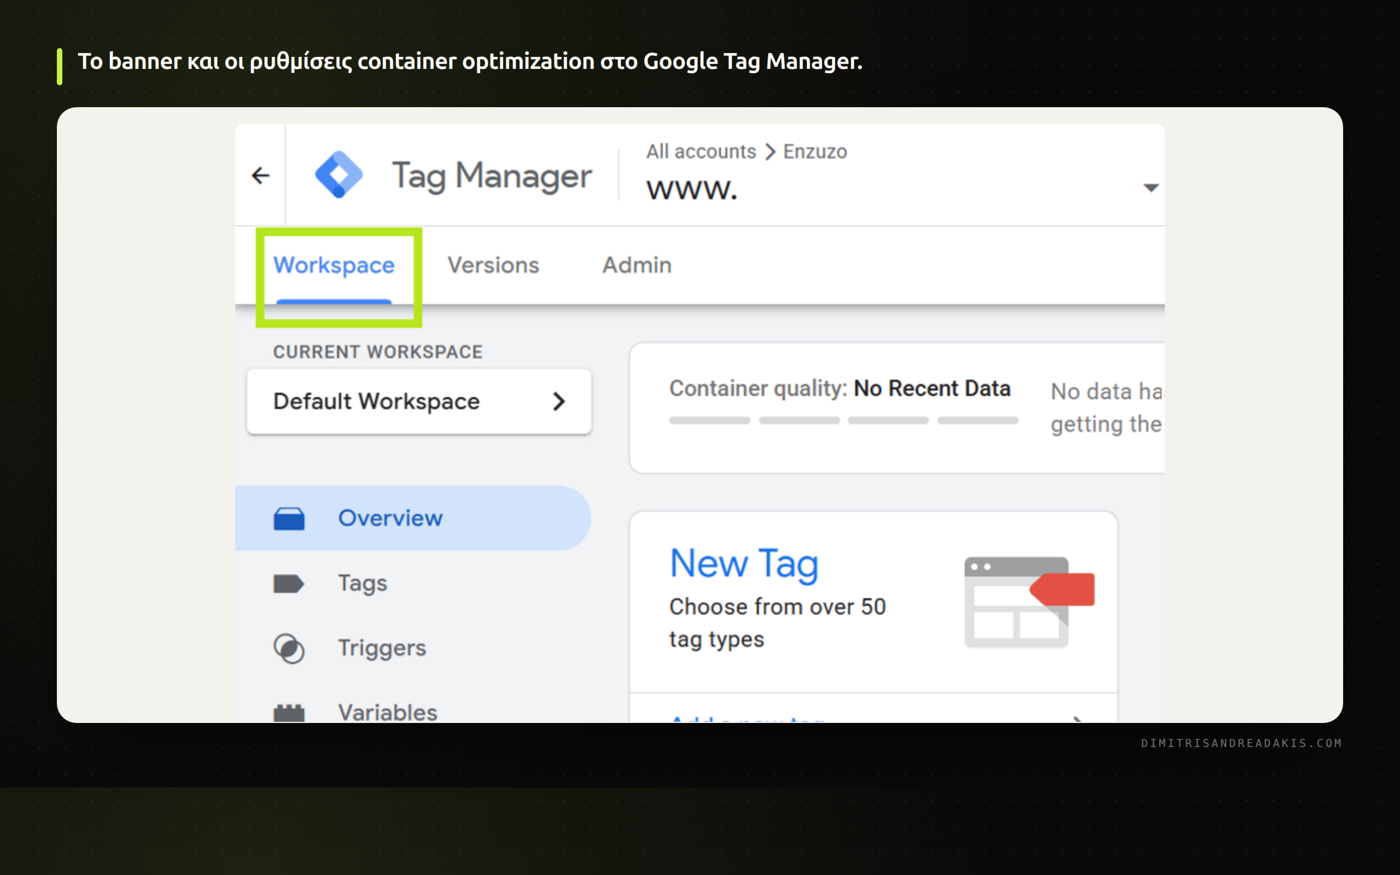1400x875 pixels.
Task: Click the Tags label icon
Action: 289,584
